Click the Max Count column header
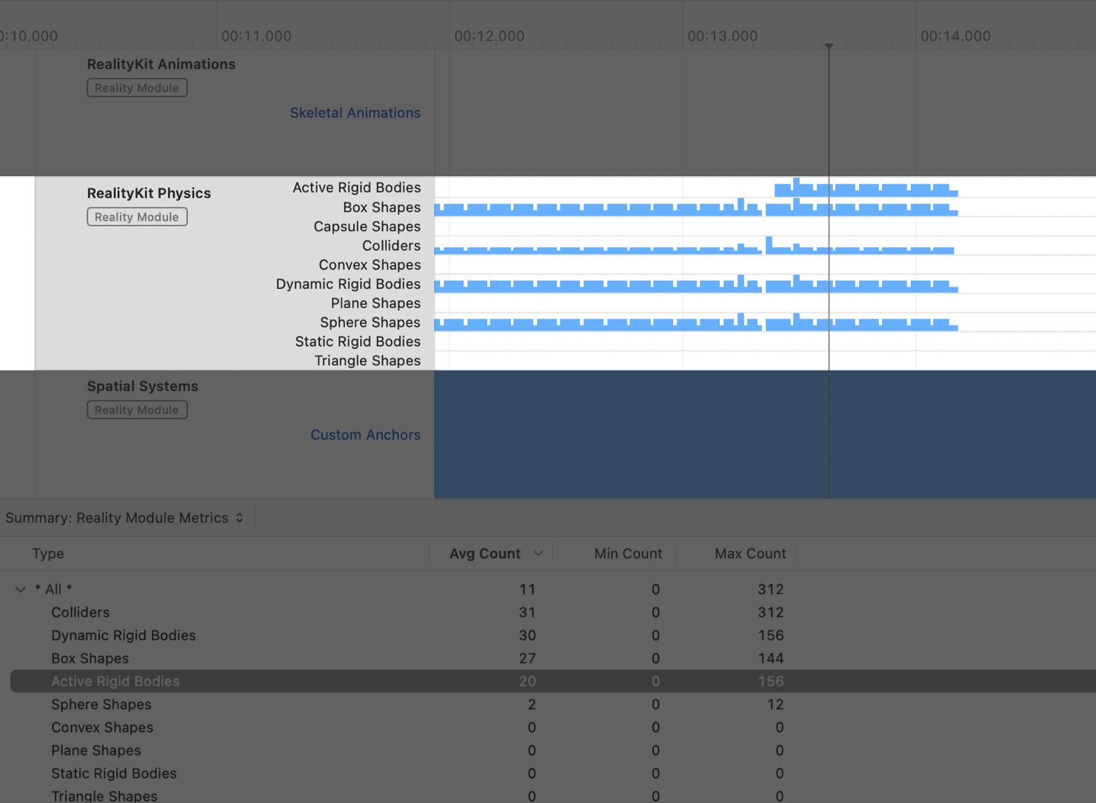Screen dimensions: 1096x803 pos(750,553)
